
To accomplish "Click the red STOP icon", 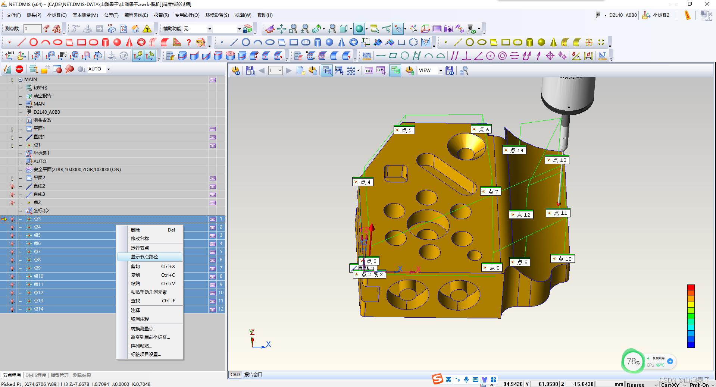I will tap(19, 69).
